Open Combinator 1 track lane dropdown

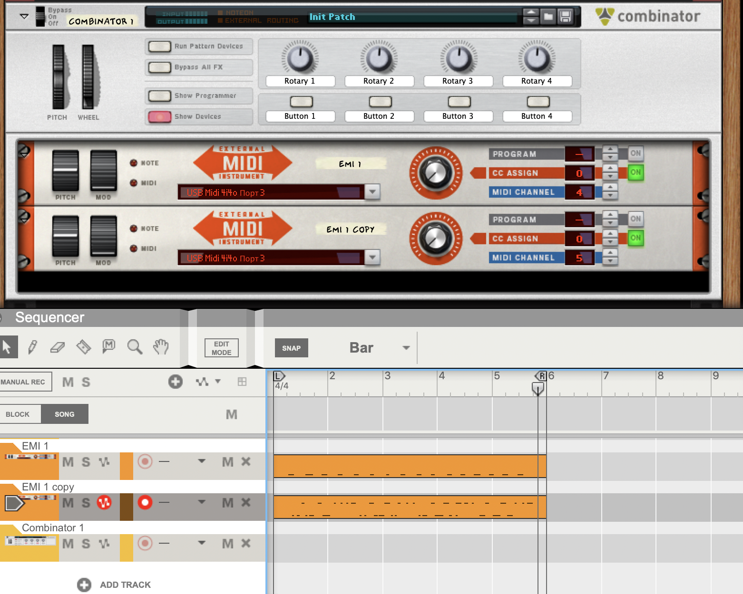point(202,543)
